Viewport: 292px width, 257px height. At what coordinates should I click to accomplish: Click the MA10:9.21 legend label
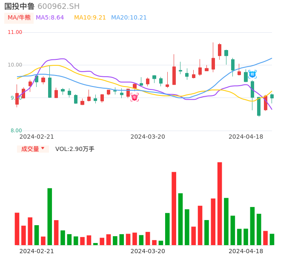(90, 18)
